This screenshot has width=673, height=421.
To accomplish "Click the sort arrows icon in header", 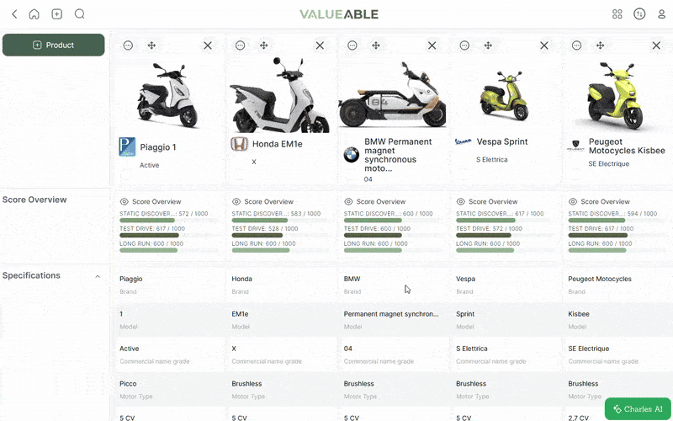I will pos(639,14).
